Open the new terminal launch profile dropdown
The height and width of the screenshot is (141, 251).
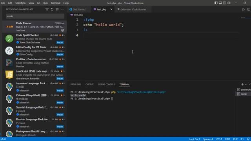pyautogui.click(x=246, y=85)
